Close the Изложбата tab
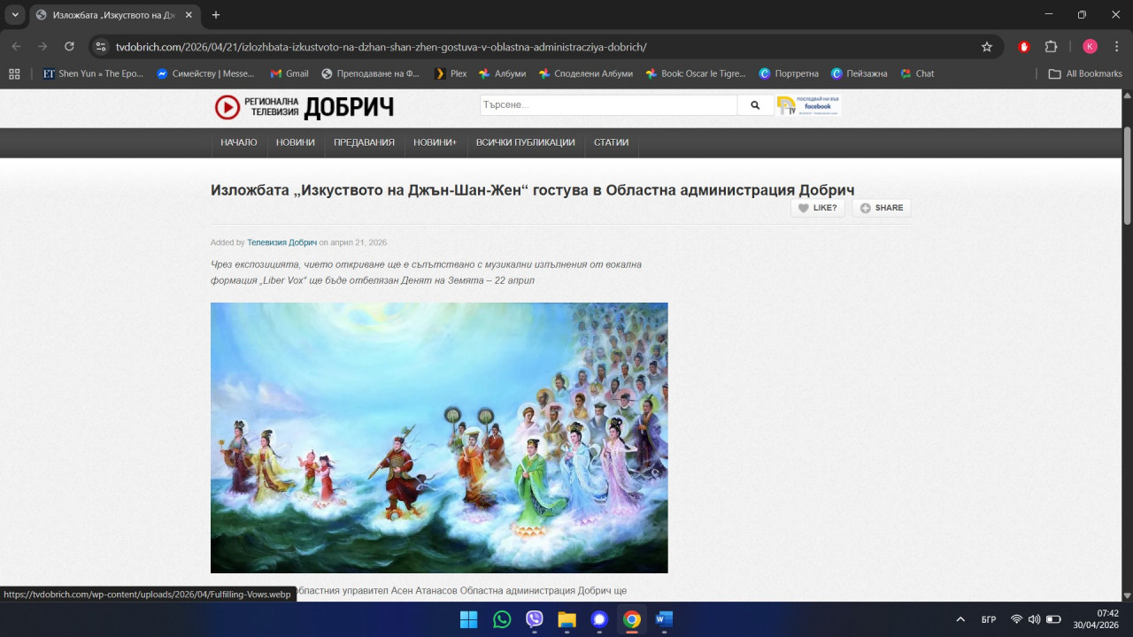 pyautogui.click(x=189, y=15)
